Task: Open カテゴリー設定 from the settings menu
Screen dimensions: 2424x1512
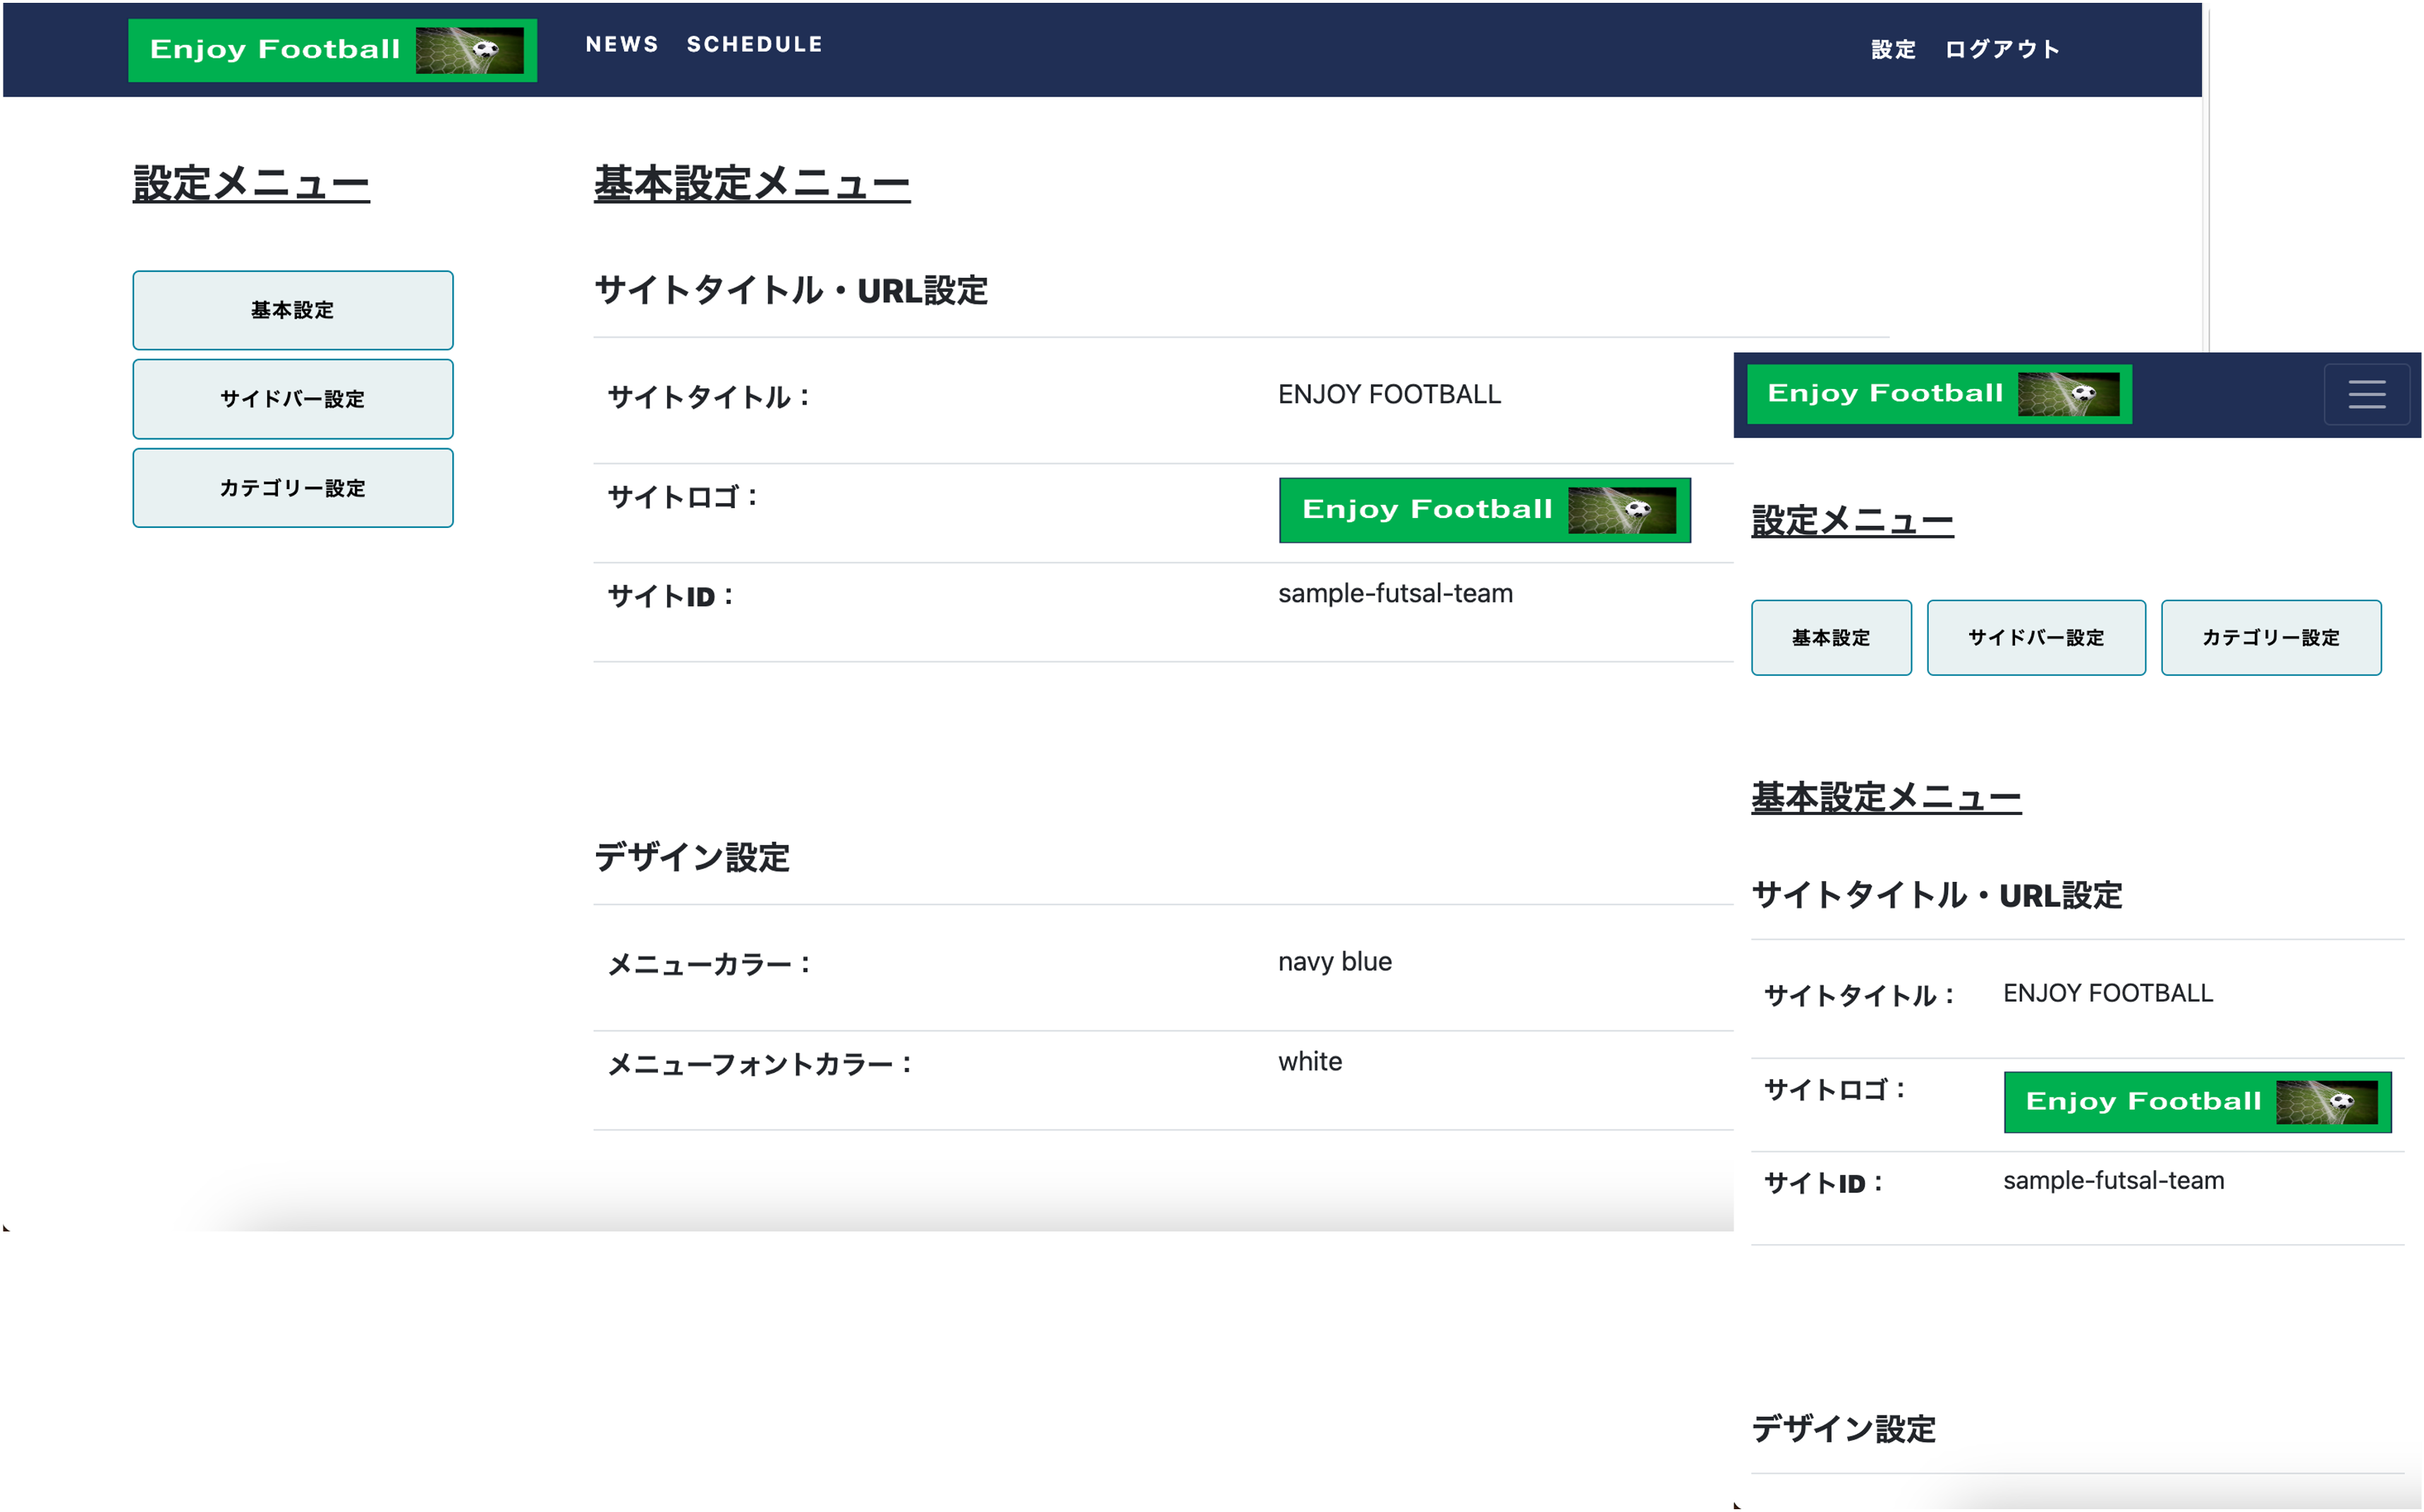Action: pos(293,488)
